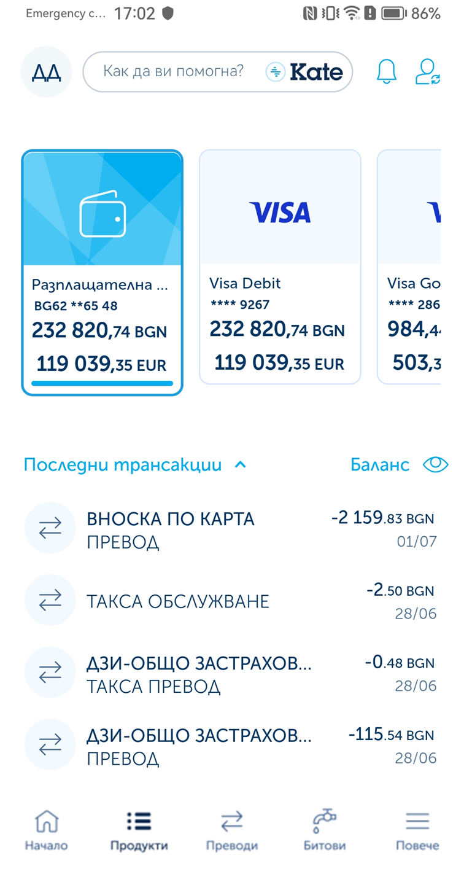Tap the transfer icon beside ТАКСА ОБСЛУЖВАНЕ

click(50, 600)
